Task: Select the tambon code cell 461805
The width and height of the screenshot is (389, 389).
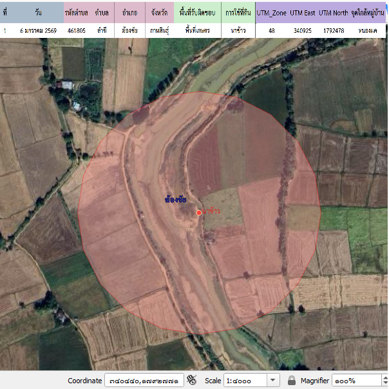Action: pos(77,30)
